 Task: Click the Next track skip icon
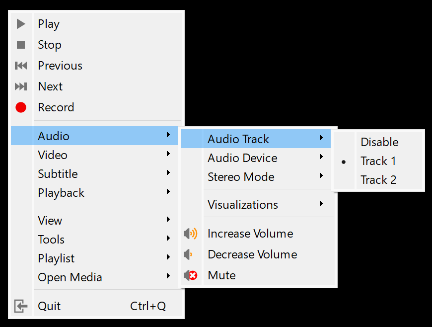click(21, 86)
